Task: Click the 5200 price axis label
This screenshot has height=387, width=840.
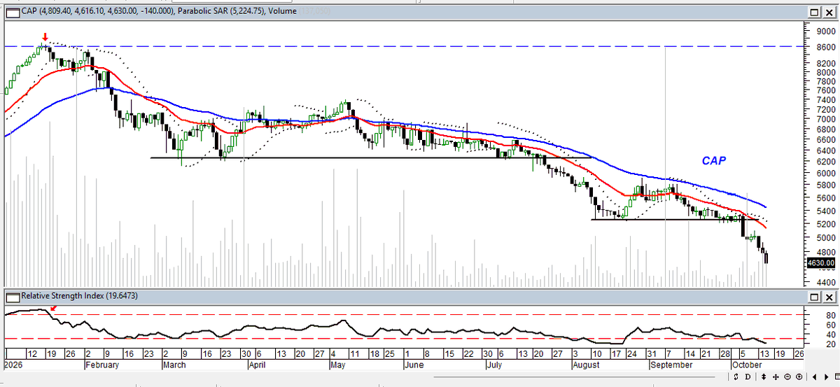Action: pyautogui.click(x=825, y=224)
